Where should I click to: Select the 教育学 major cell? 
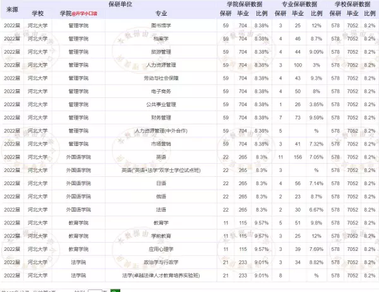161,223
